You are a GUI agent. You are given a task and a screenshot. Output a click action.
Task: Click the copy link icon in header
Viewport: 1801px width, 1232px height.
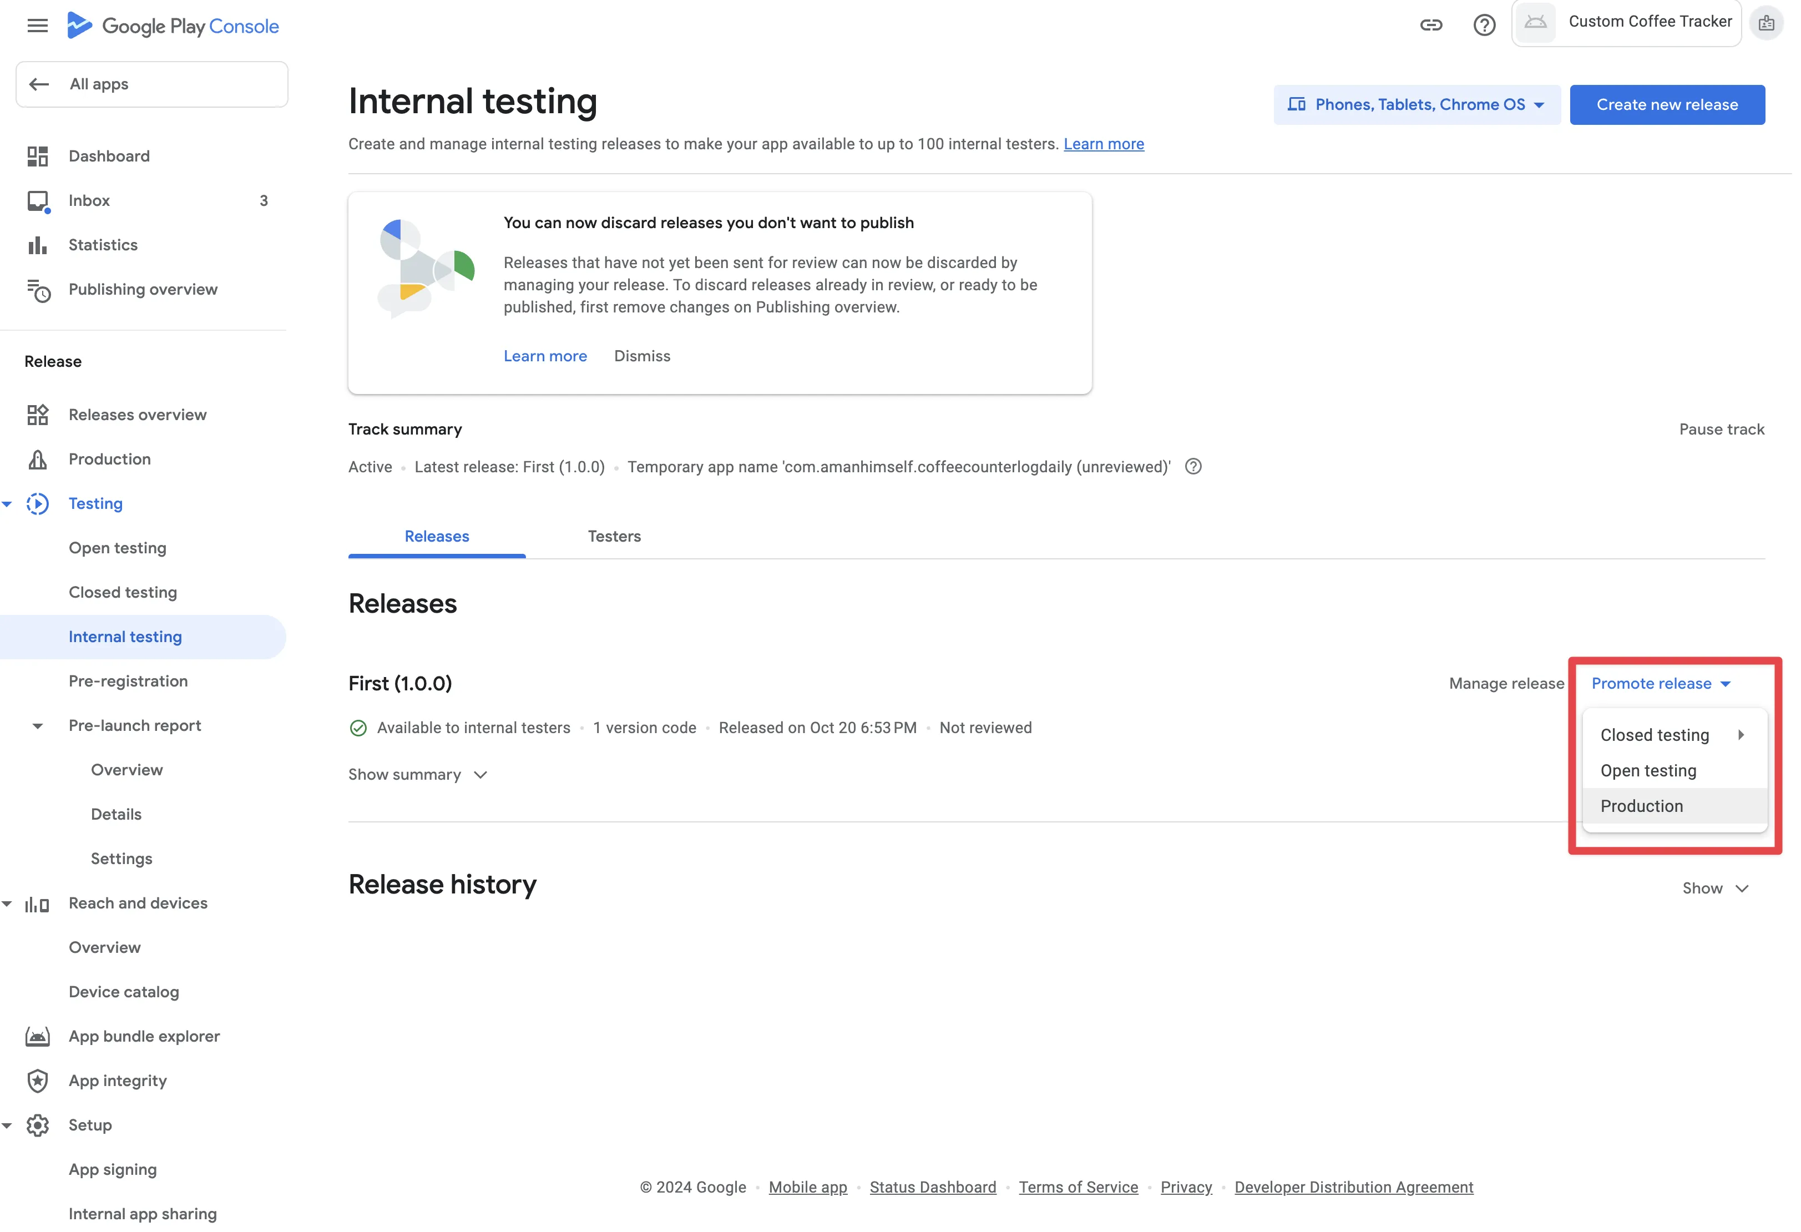(1430, 26)
